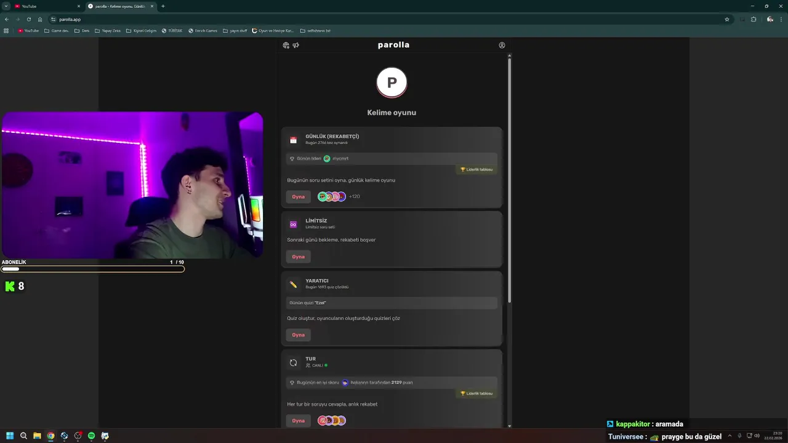788x443 pixels.
Task: Open Enrich Games bookmark
Action: click(203, 31)
